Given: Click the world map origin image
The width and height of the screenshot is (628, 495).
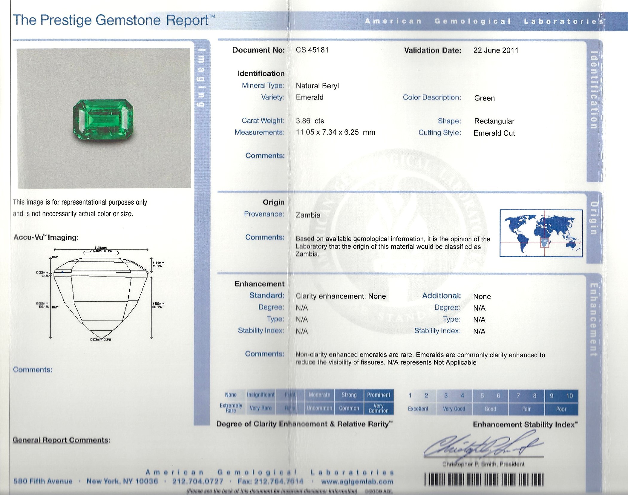Looking at the screenshot, I should click(x=541, y=233).
